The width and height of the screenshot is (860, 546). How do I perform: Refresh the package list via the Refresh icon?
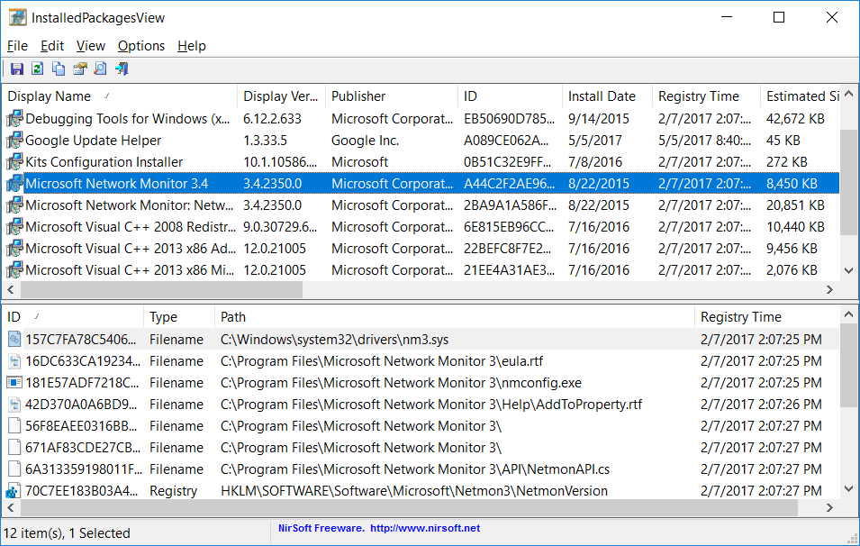[36, 68]
